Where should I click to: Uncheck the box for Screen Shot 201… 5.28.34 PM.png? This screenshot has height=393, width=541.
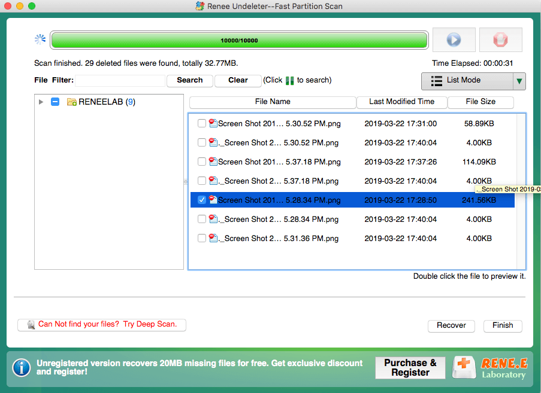[x=202, y=200]
